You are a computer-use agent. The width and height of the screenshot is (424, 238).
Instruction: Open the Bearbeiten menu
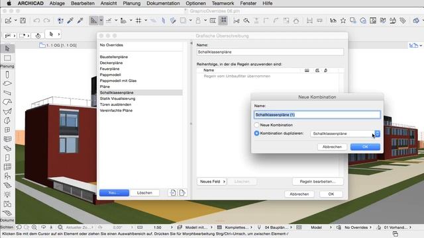pos(83,3)
